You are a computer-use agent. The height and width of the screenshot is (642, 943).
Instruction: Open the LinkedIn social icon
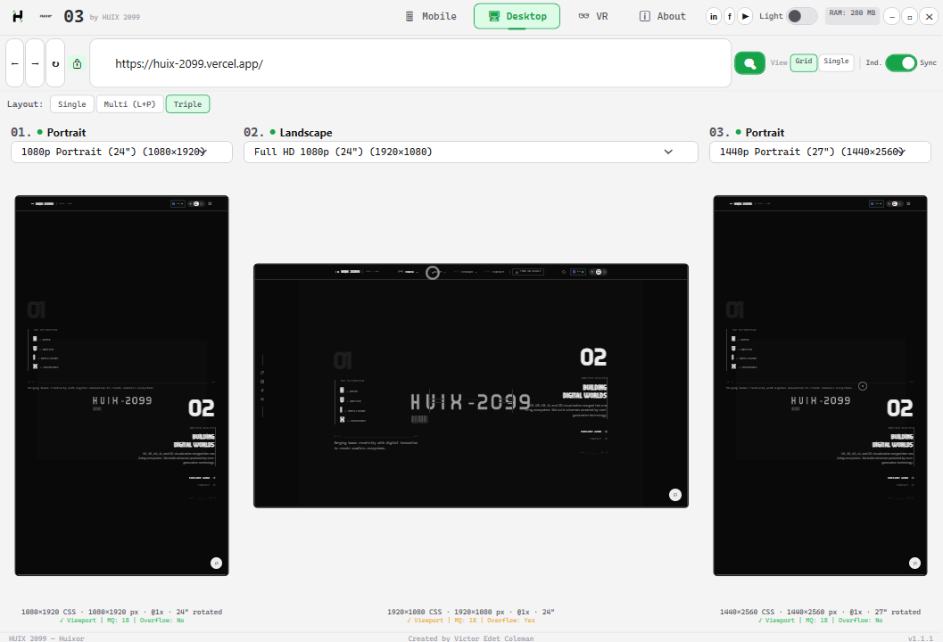[x=714, y=16]
